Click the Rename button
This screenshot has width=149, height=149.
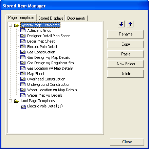126,34
